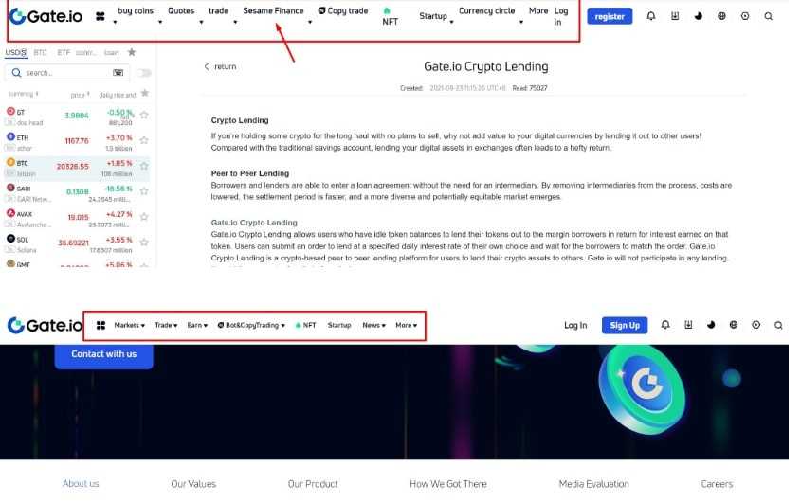
Task: Switch to the ETF market tab
Action: click(x=64, y=53)
